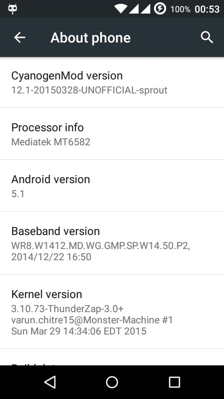Tap the first cellular signal icon
The image size is (224, 399).
pos(133,9)
